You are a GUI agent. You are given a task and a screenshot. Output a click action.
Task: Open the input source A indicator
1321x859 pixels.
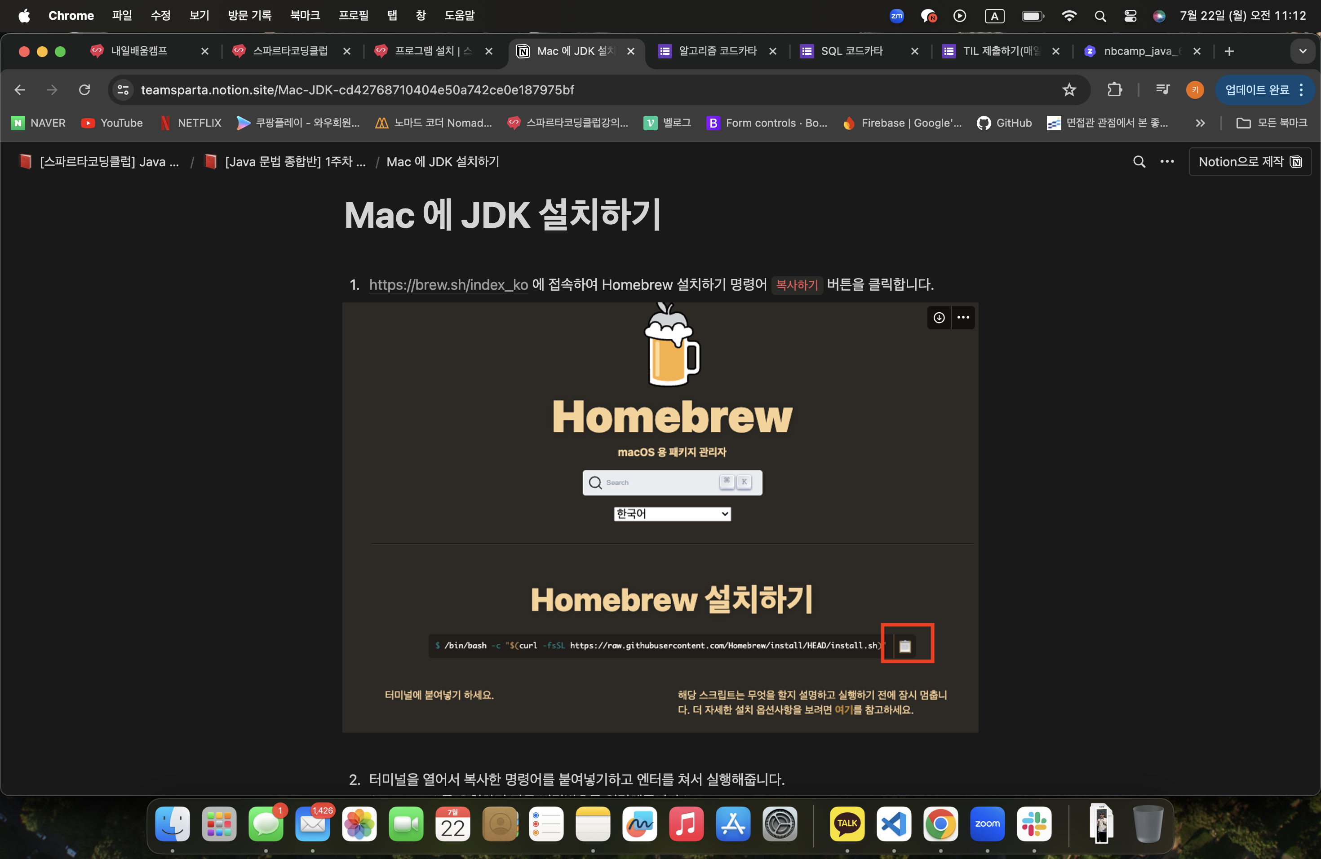(995, 16)
